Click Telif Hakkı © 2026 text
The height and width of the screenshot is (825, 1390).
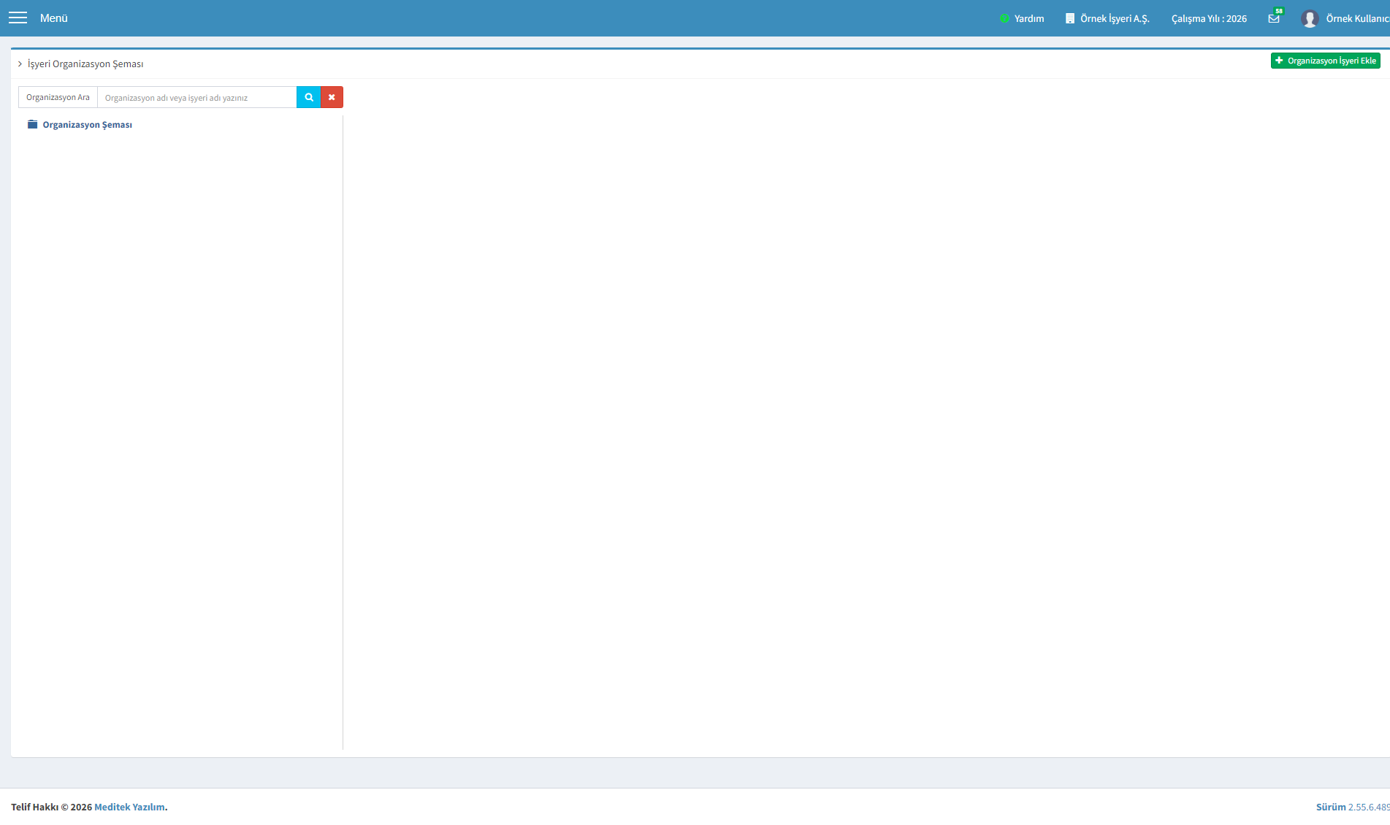tap(51, 807)
